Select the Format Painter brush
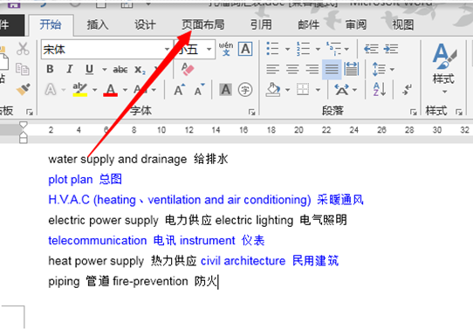This screenshot has height=329, width=473. point(23,89)
